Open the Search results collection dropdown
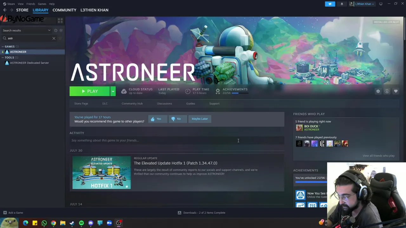Screen dimensions: 406x228 tap(26, 30)
